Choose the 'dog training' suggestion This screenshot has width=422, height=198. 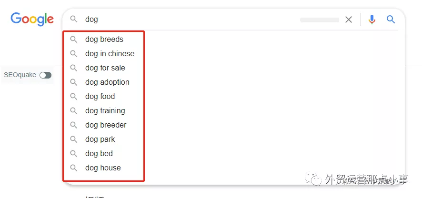pyautogui.click(x=105, y=111)
